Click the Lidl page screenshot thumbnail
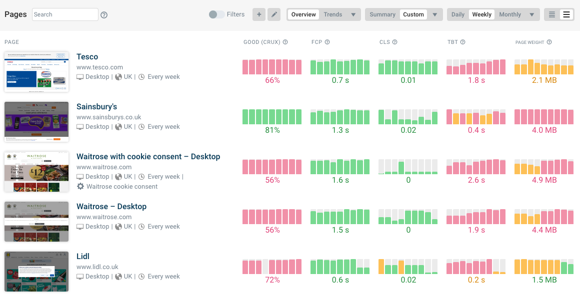580x297 pixels. [x=36, y=272]
